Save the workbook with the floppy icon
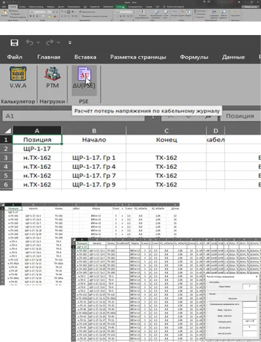Viewport: 261px width, 342px height. 15,43
